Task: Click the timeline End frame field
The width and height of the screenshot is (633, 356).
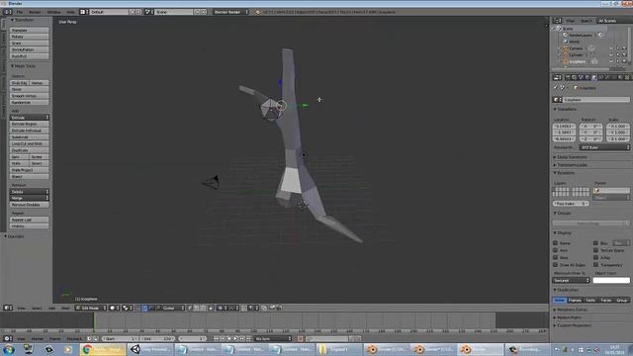Action: pos(157,338)
